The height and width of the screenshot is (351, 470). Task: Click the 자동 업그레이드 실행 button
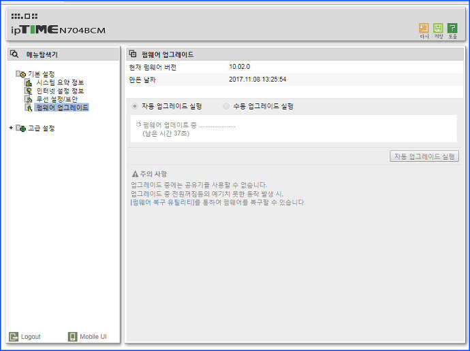tap(424, 156)
